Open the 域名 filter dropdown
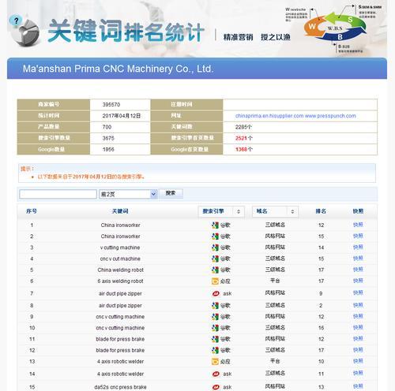395x391 pixels. (275, 211)
